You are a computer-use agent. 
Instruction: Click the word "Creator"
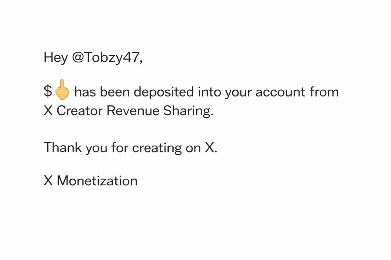(80, 111)
